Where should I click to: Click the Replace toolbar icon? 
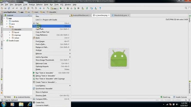pos(36,8)
